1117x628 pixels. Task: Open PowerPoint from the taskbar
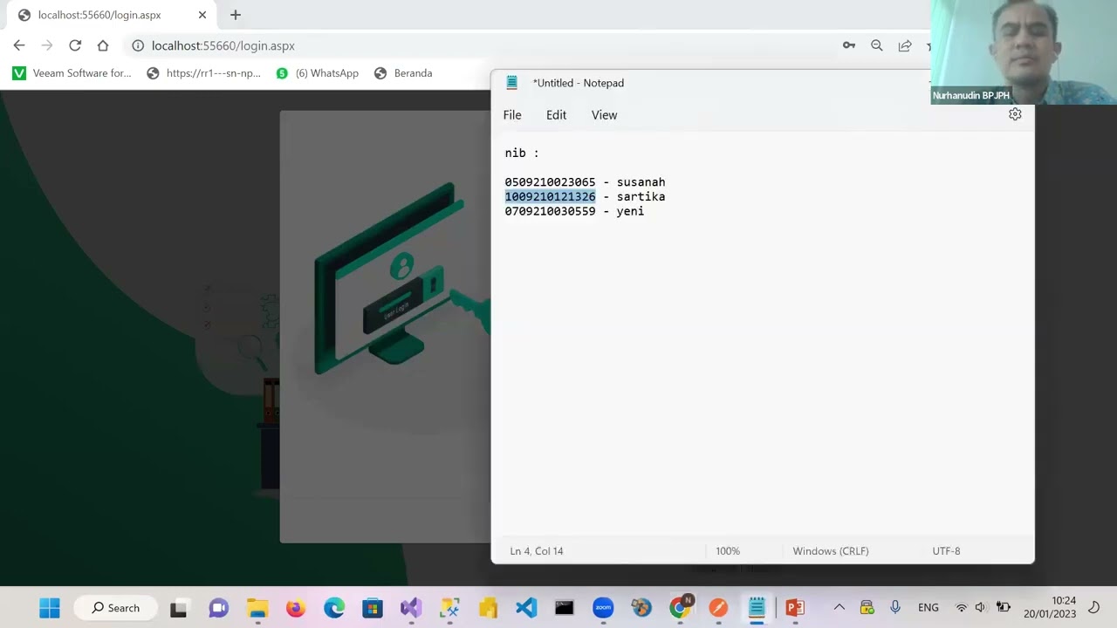click(795, 608)
